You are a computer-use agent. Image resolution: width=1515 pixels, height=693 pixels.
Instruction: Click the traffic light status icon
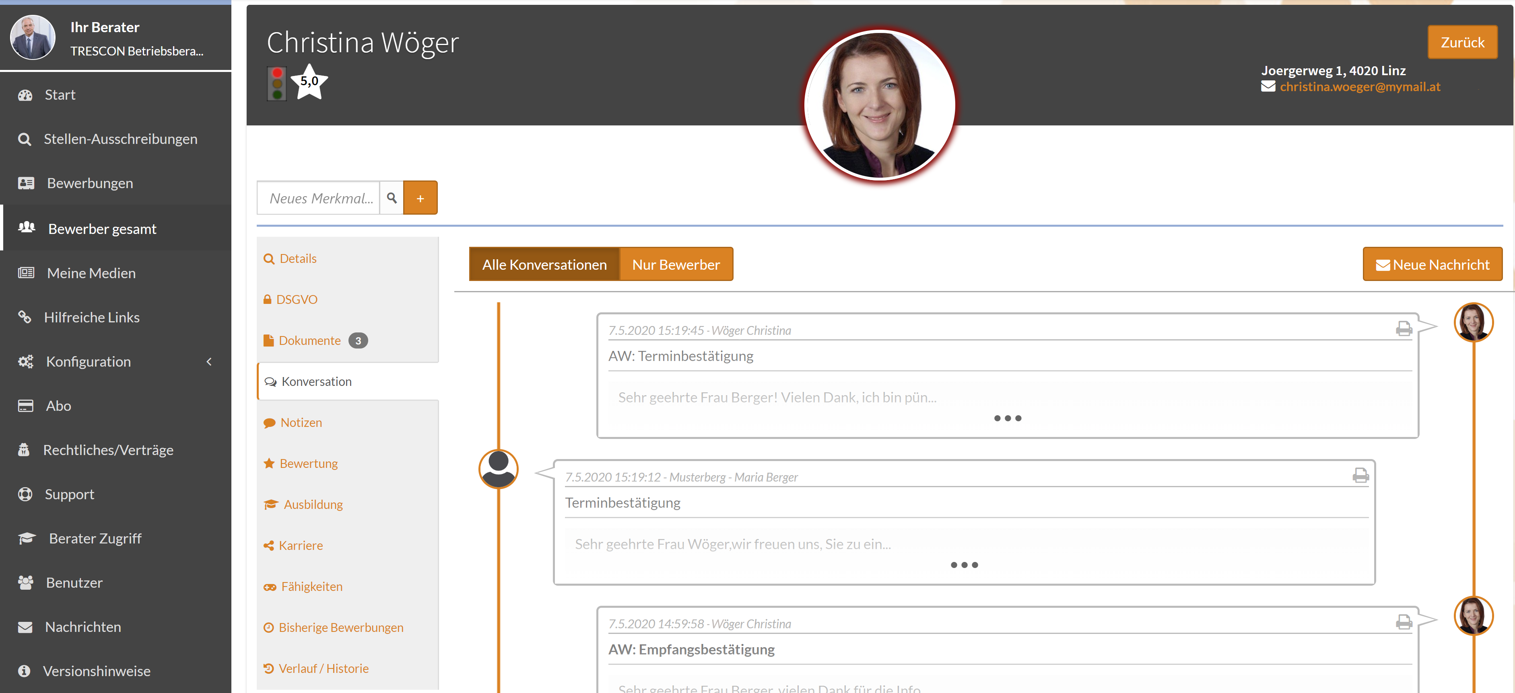tap(277, 83)
